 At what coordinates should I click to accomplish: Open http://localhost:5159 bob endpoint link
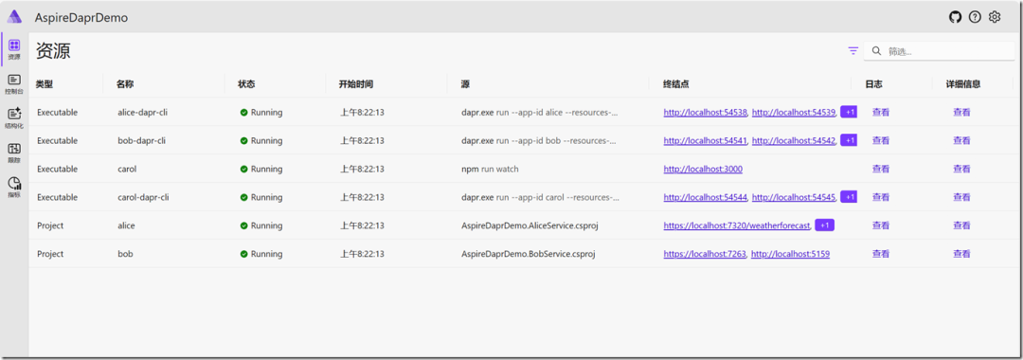tap(790, 254)
